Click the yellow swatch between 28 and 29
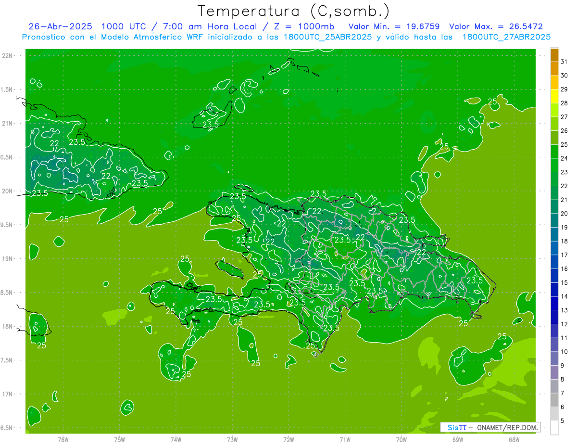This screenshot has height=446, width=577. (554, 96)
